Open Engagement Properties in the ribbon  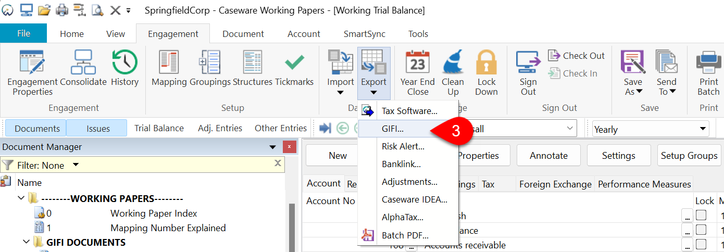point(32,73)
